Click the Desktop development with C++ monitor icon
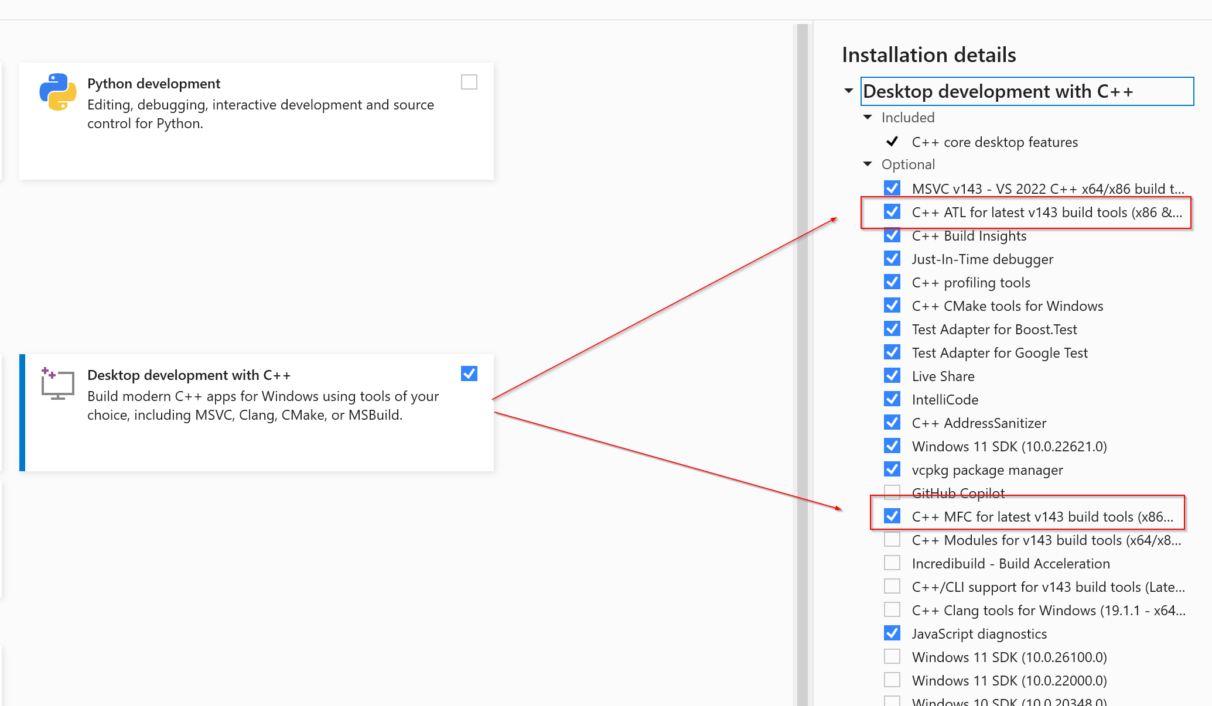Viewport: 1212px width, 706px height. [x=57, y=384]
